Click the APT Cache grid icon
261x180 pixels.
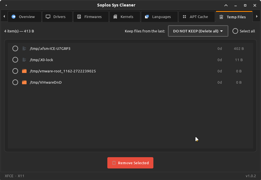[184, 17]
